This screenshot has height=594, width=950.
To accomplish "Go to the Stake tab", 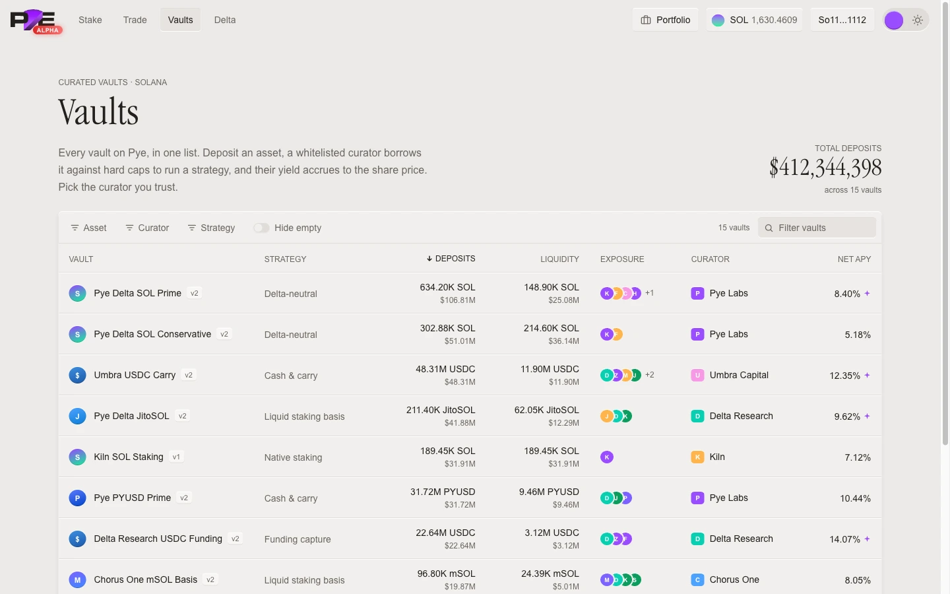I will 90,20.
